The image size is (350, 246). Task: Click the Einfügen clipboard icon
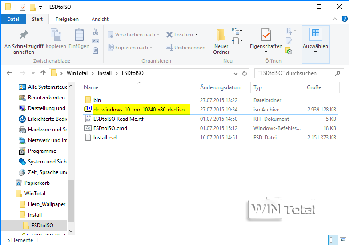(x=79, y=35)
